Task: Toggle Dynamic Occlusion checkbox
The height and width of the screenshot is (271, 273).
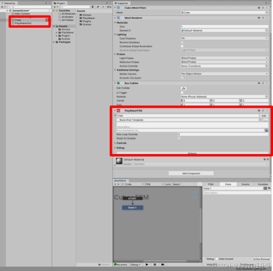Action: tap(182, 78)
